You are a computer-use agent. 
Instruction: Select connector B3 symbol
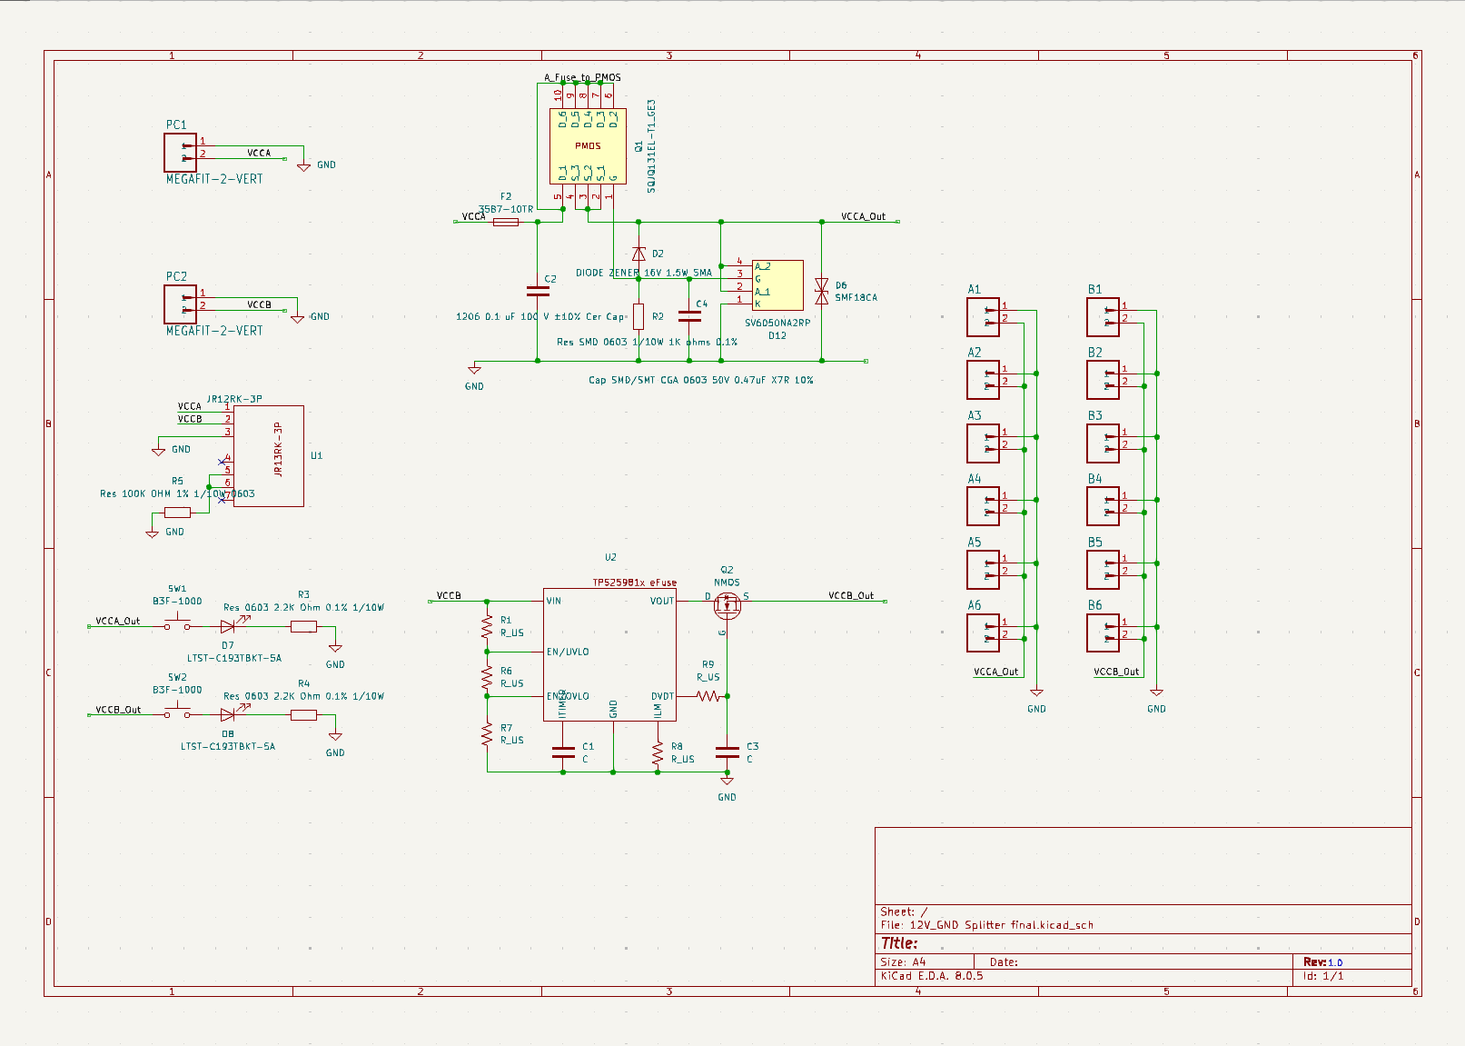point(1104,443)
